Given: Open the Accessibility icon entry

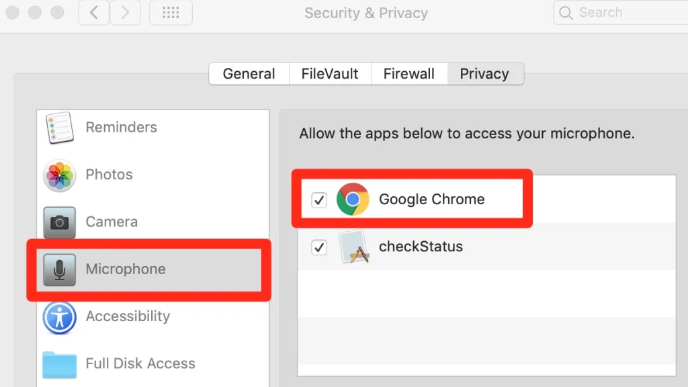Looking at the screenshot, I should coord(59,317).
